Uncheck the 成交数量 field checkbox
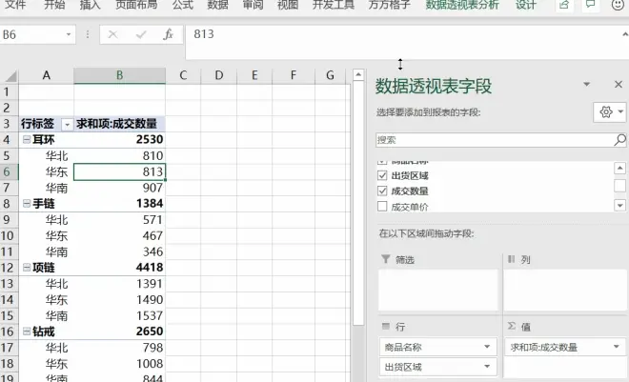This screenshot has width=629, height=382. coord(382,191)
